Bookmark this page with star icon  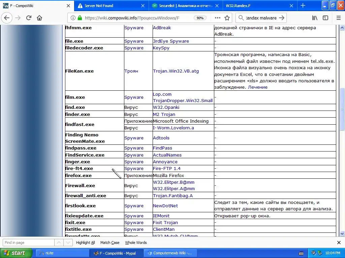pos(227,18)
